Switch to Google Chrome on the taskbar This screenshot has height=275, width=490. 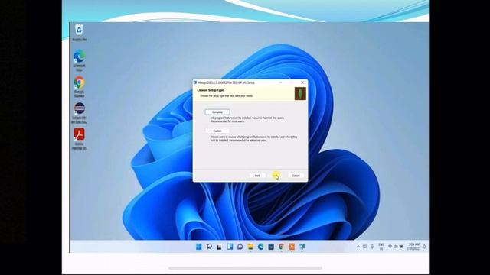(x=281, y=247)
